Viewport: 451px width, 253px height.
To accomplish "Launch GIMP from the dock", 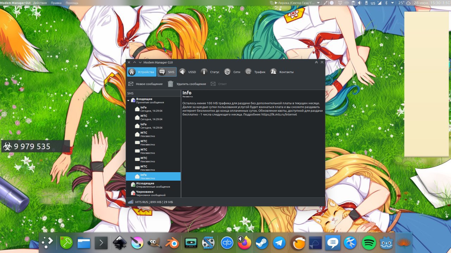I will click(155, 243).
